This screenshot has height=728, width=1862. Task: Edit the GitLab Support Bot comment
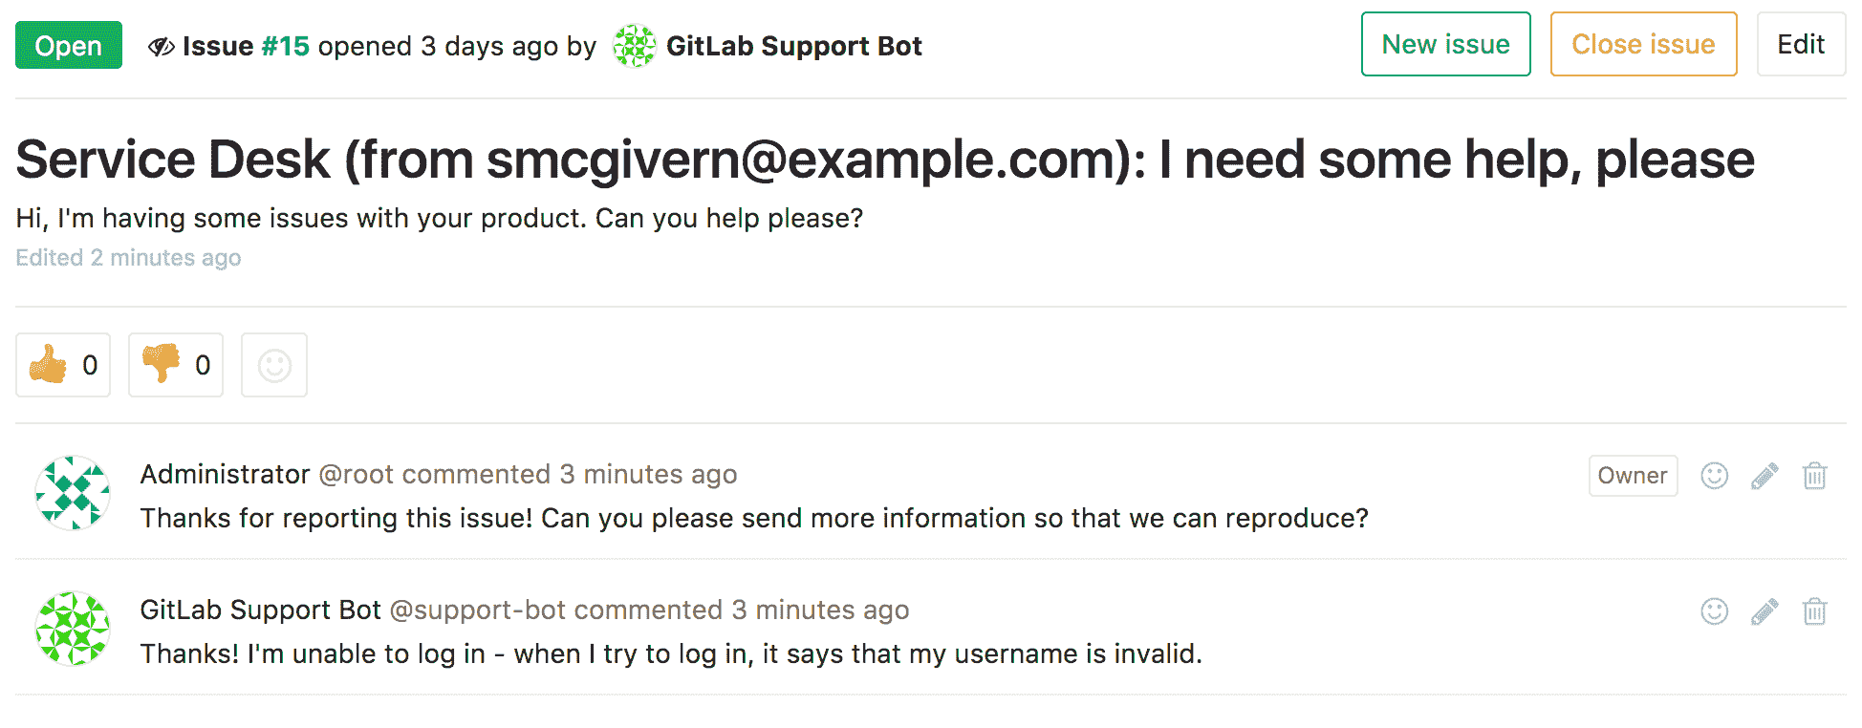click(x=1765, y=610)
